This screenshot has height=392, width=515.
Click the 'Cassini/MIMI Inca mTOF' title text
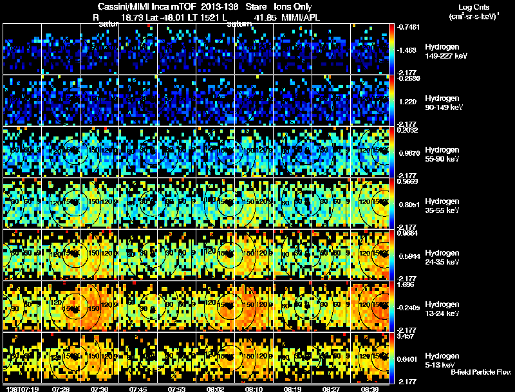pos(147,6)
